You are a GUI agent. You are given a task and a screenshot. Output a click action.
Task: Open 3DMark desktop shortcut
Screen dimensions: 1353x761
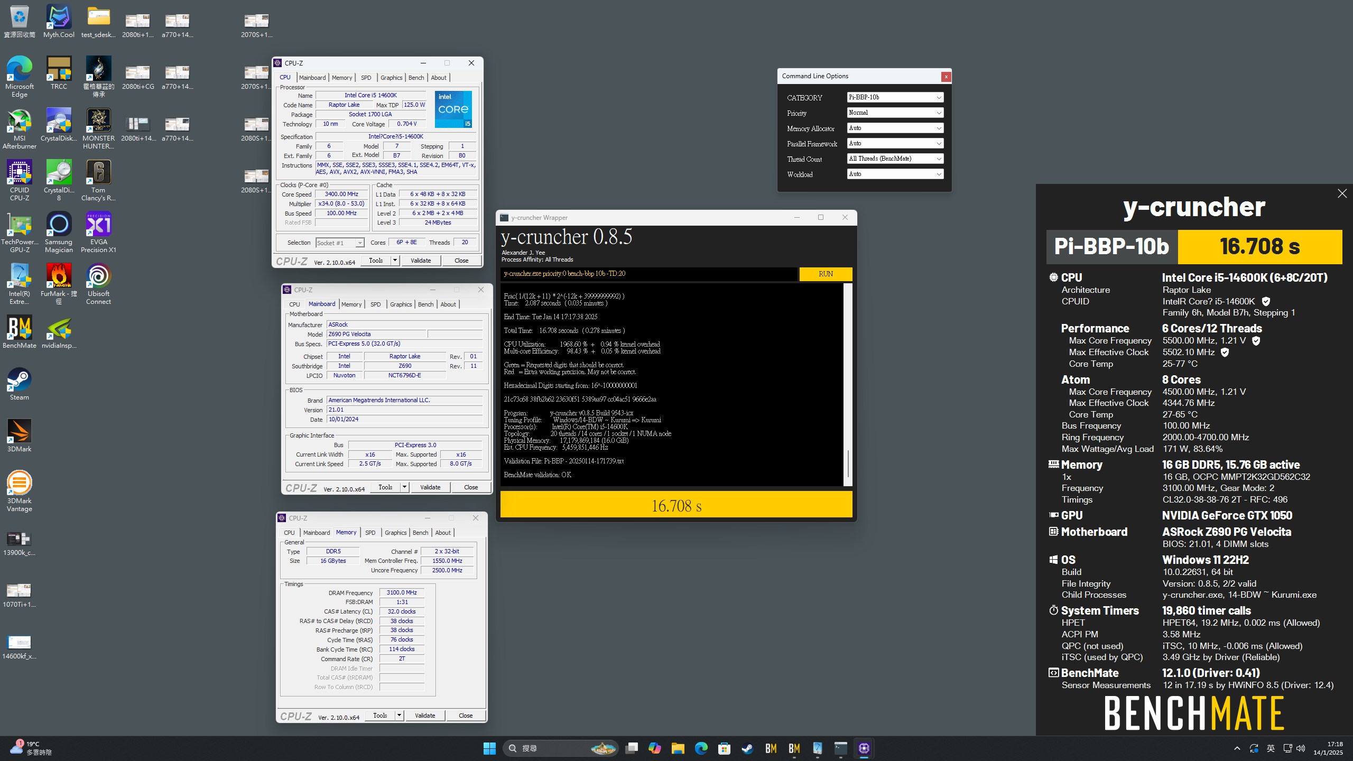(x=19, y=435)
